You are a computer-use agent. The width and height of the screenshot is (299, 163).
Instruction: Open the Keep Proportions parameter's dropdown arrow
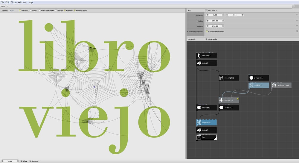coord(297,31)
